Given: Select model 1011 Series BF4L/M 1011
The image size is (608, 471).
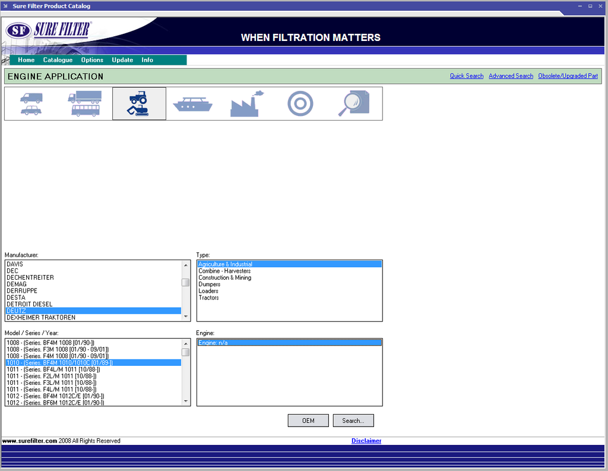Looking at the screenshot, I should click(93, 369).
